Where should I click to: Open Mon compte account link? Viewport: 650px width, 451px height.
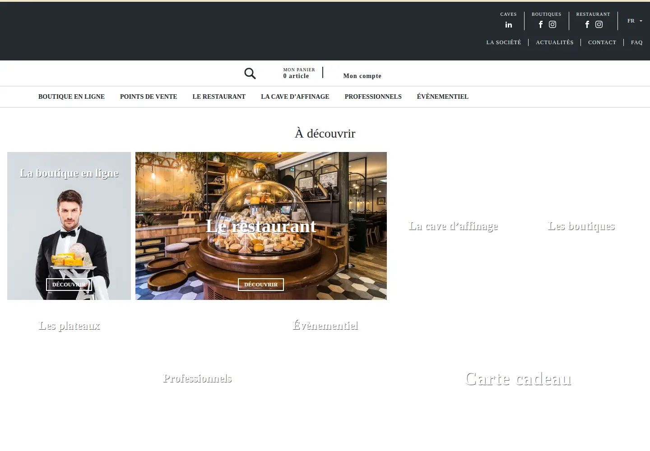coord(362,76)
